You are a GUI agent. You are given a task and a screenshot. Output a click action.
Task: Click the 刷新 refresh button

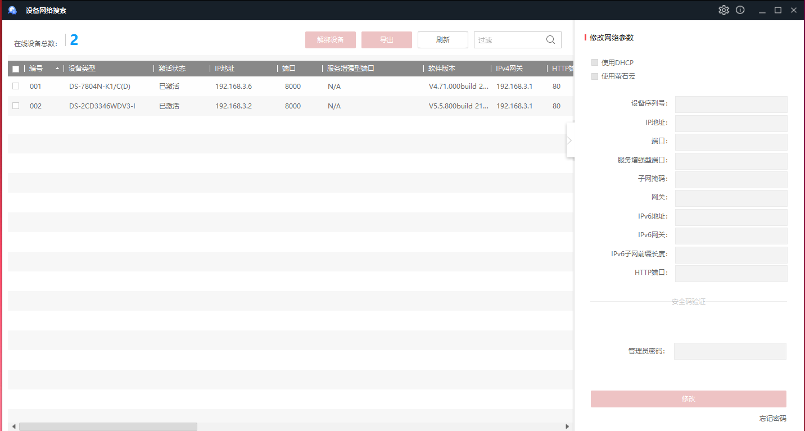442,39
